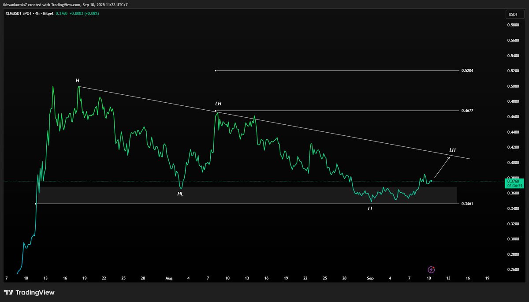Click the LH label beside the arrow tip
The width and height of the screenshot is (529, 302).
(452, 150)
